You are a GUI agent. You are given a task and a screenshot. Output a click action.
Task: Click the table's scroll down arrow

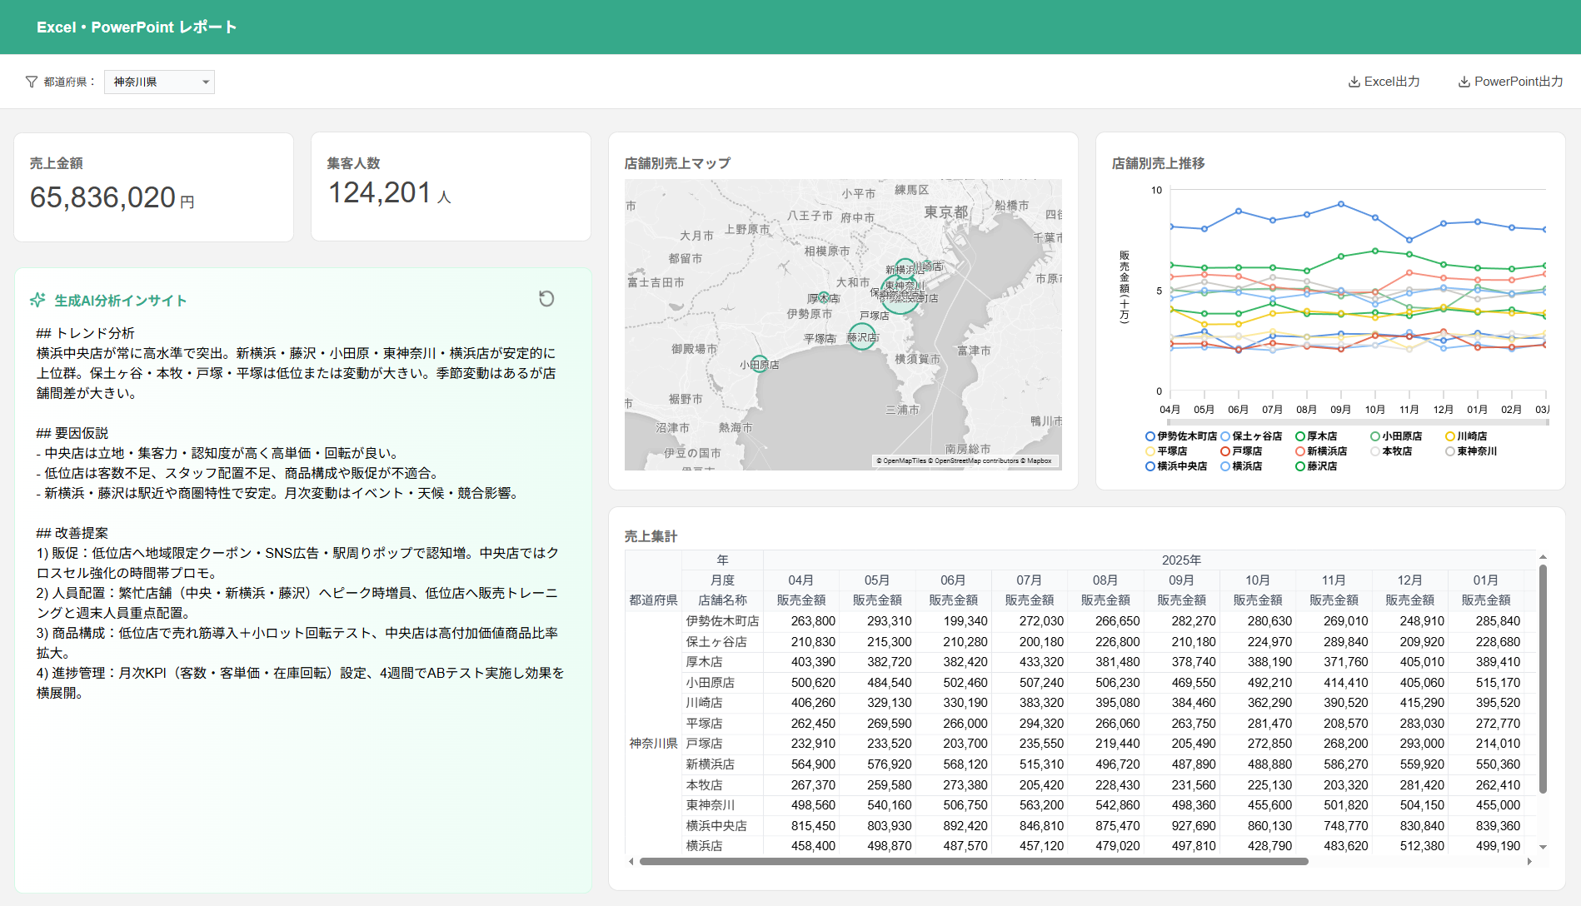tap(1543, 847)
